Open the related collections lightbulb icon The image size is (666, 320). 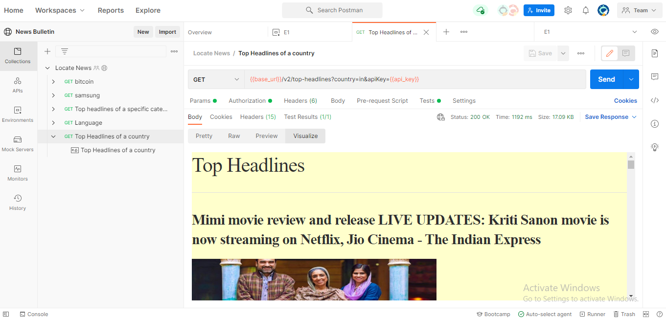(655, 147)
